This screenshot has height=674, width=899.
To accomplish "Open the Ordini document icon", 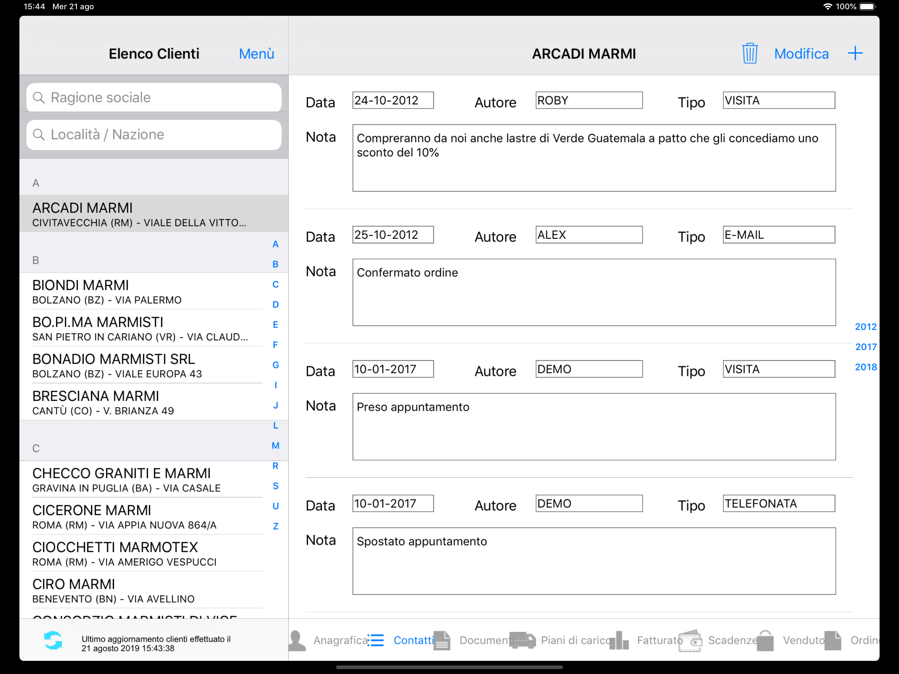I will point(833,640).
